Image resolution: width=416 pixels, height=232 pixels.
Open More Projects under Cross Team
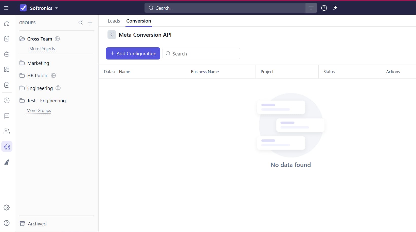tap(42, 49)
